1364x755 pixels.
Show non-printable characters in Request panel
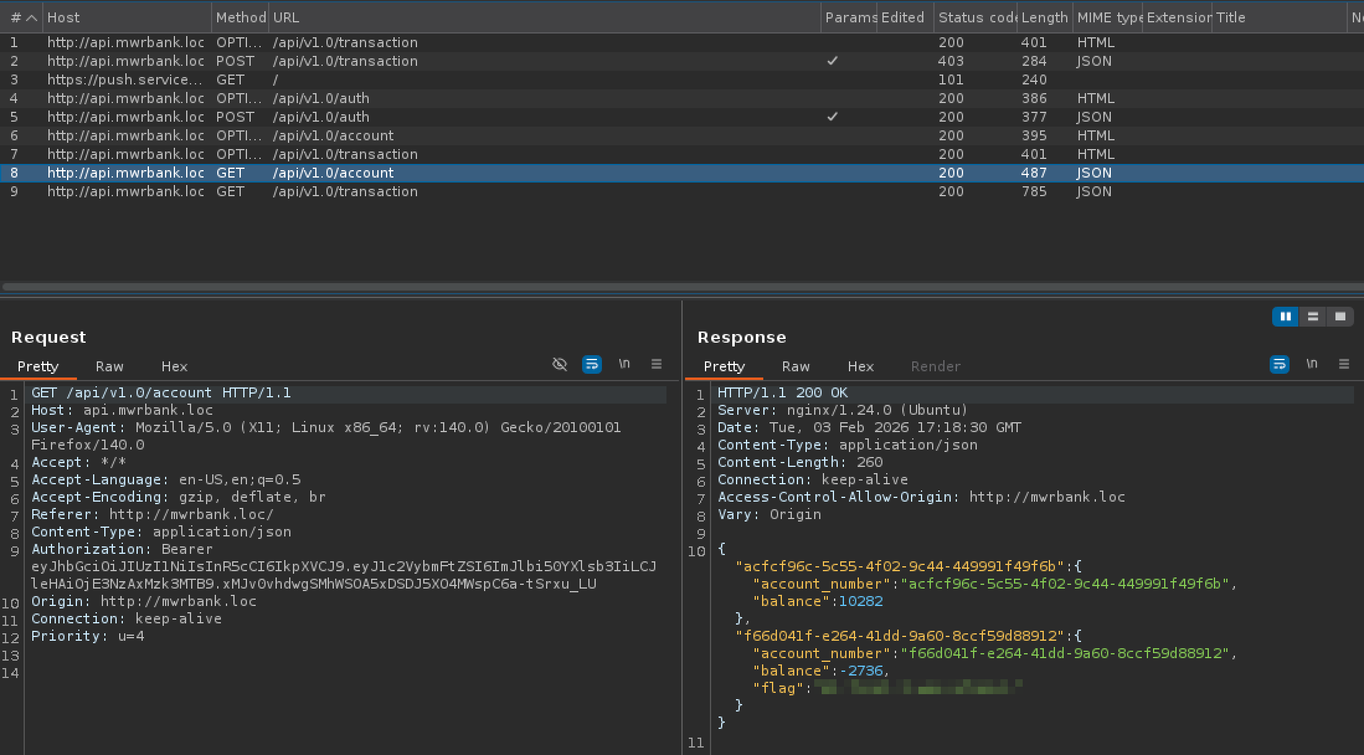tap(624, 364)
